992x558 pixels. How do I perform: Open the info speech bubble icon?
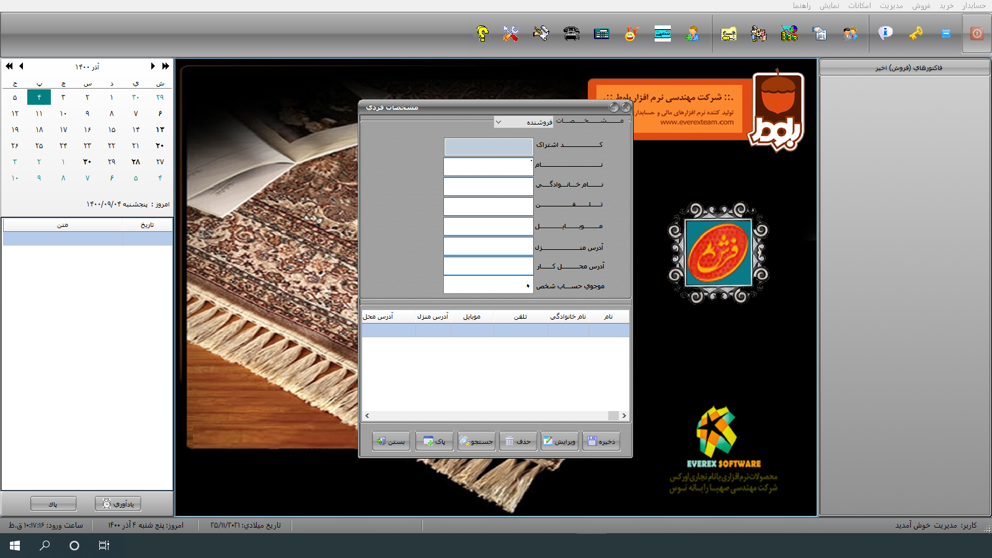(x=885, y=33)
